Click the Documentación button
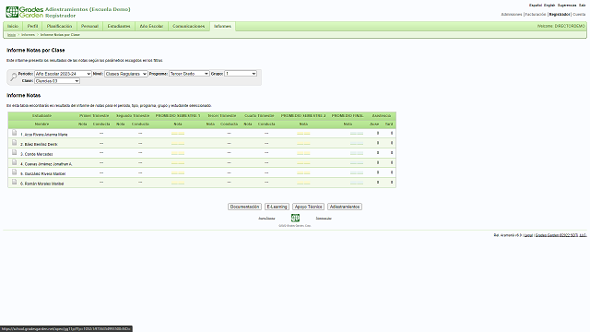Screen dimensions: 590x332 [x=244, y=207]
